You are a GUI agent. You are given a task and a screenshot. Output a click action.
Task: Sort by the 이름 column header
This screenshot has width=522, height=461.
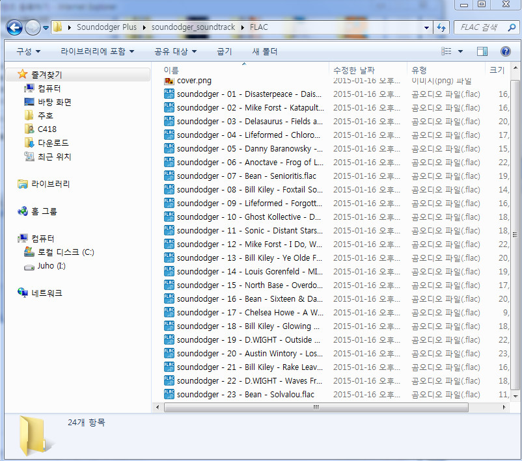[171, 70]
